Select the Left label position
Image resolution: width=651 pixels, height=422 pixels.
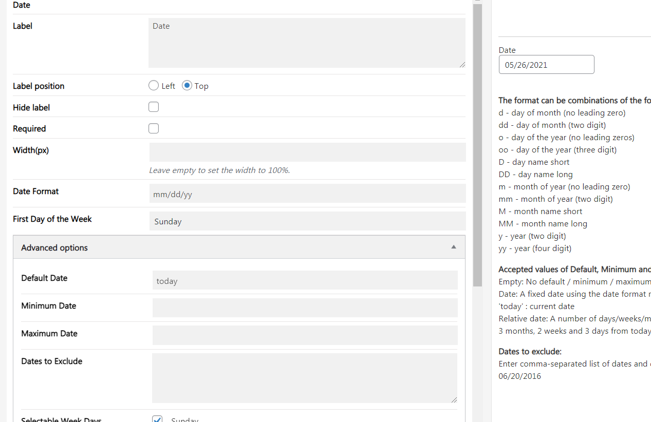154,86
